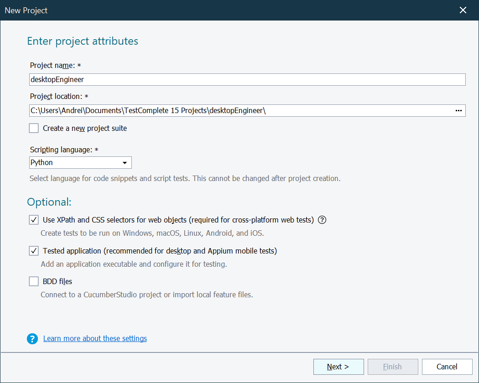Check the BDD files checkbox

pos(34,281)
